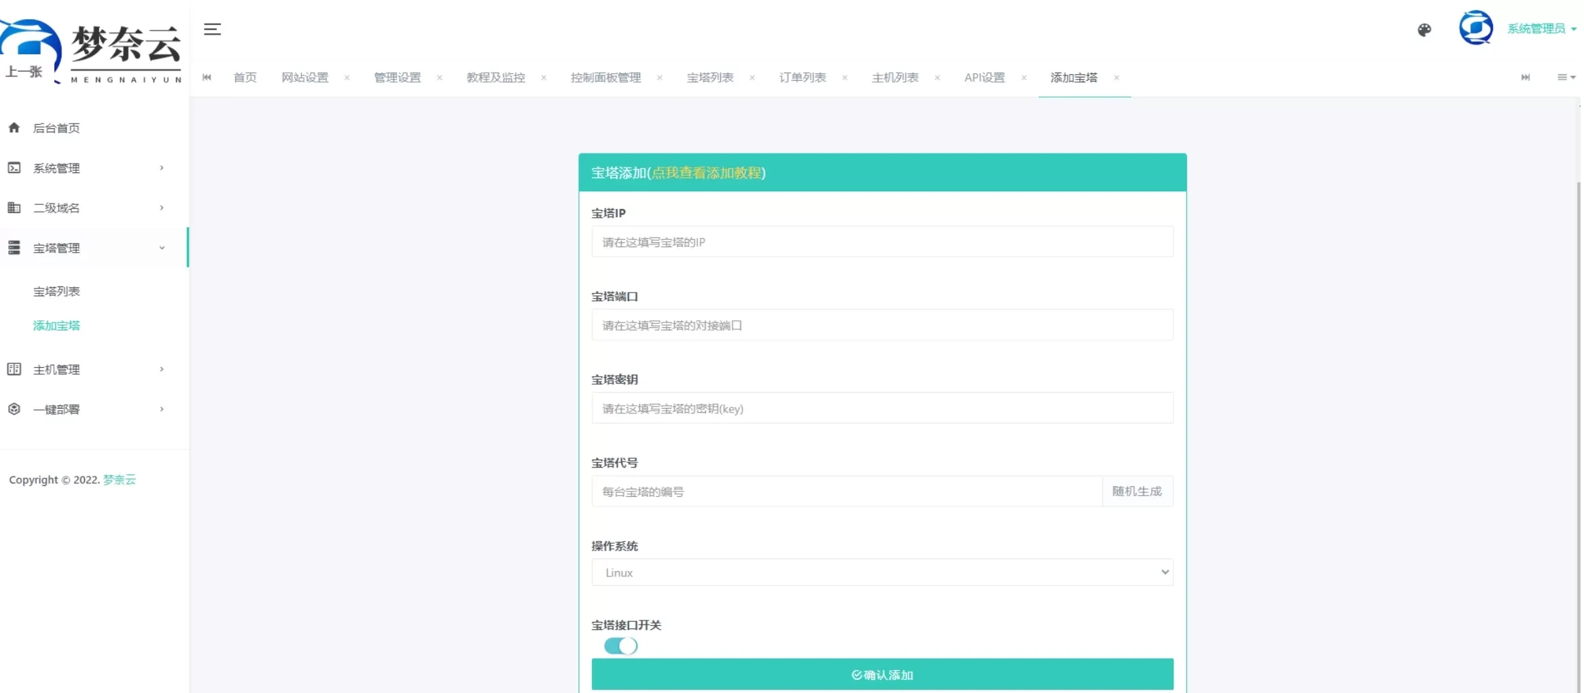The height and width of the screenshot is (693, 1584).
Task: Close the 管理设置 tab
Action: pyautogui.click(x=440, y=77)
